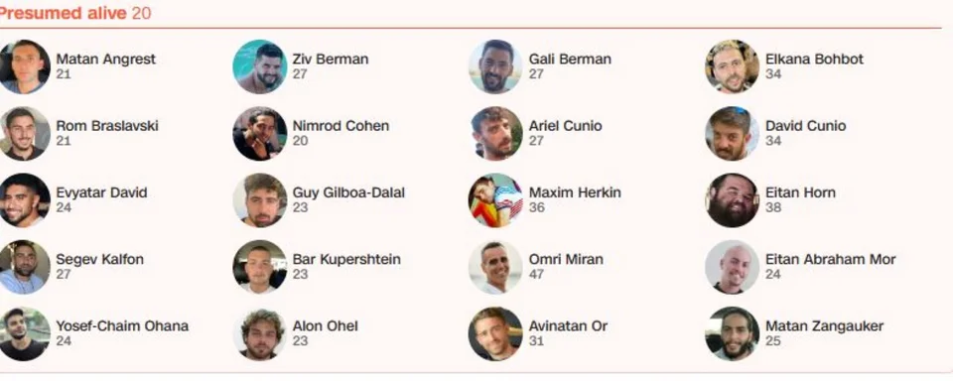Select the photo beside Nimrod Cohen
This screenshot has height=381, width=953.
pos(259,134)
